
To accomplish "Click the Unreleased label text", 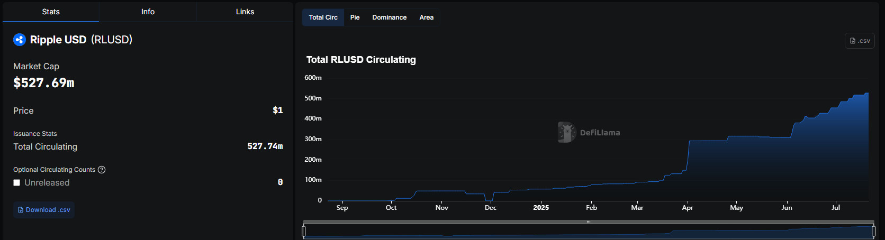I will pos(47,183).
